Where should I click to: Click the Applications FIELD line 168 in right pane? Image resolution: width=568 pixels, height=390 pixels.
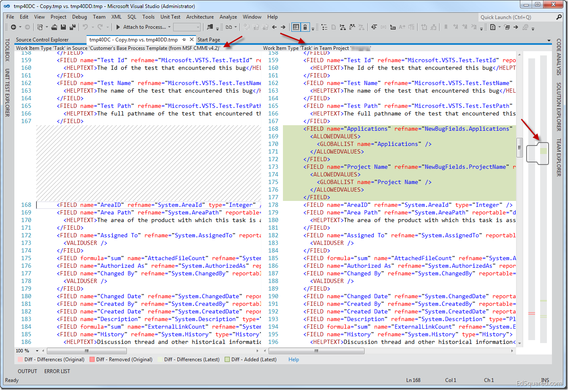tap(408, 129)
